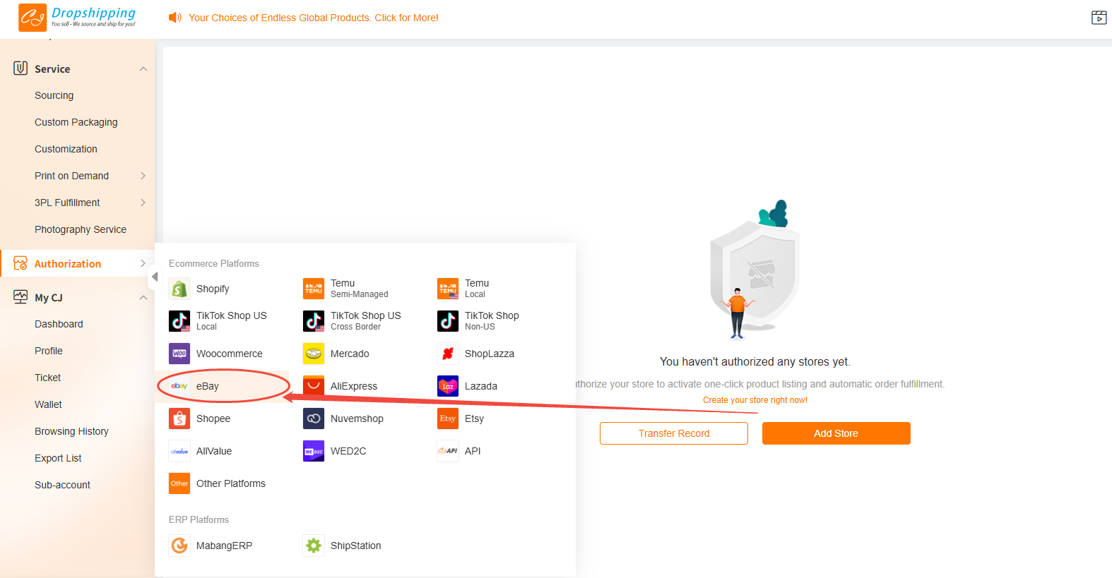Select the ShipStation gear icon

click(314, 546)
